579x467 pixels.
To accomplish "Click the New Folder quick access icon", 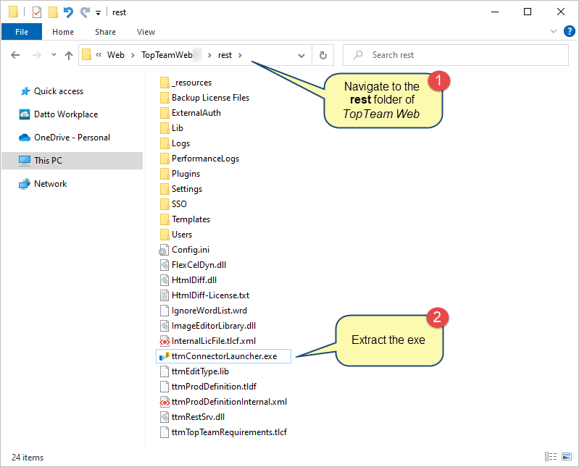I will click(x=53, y=12).
